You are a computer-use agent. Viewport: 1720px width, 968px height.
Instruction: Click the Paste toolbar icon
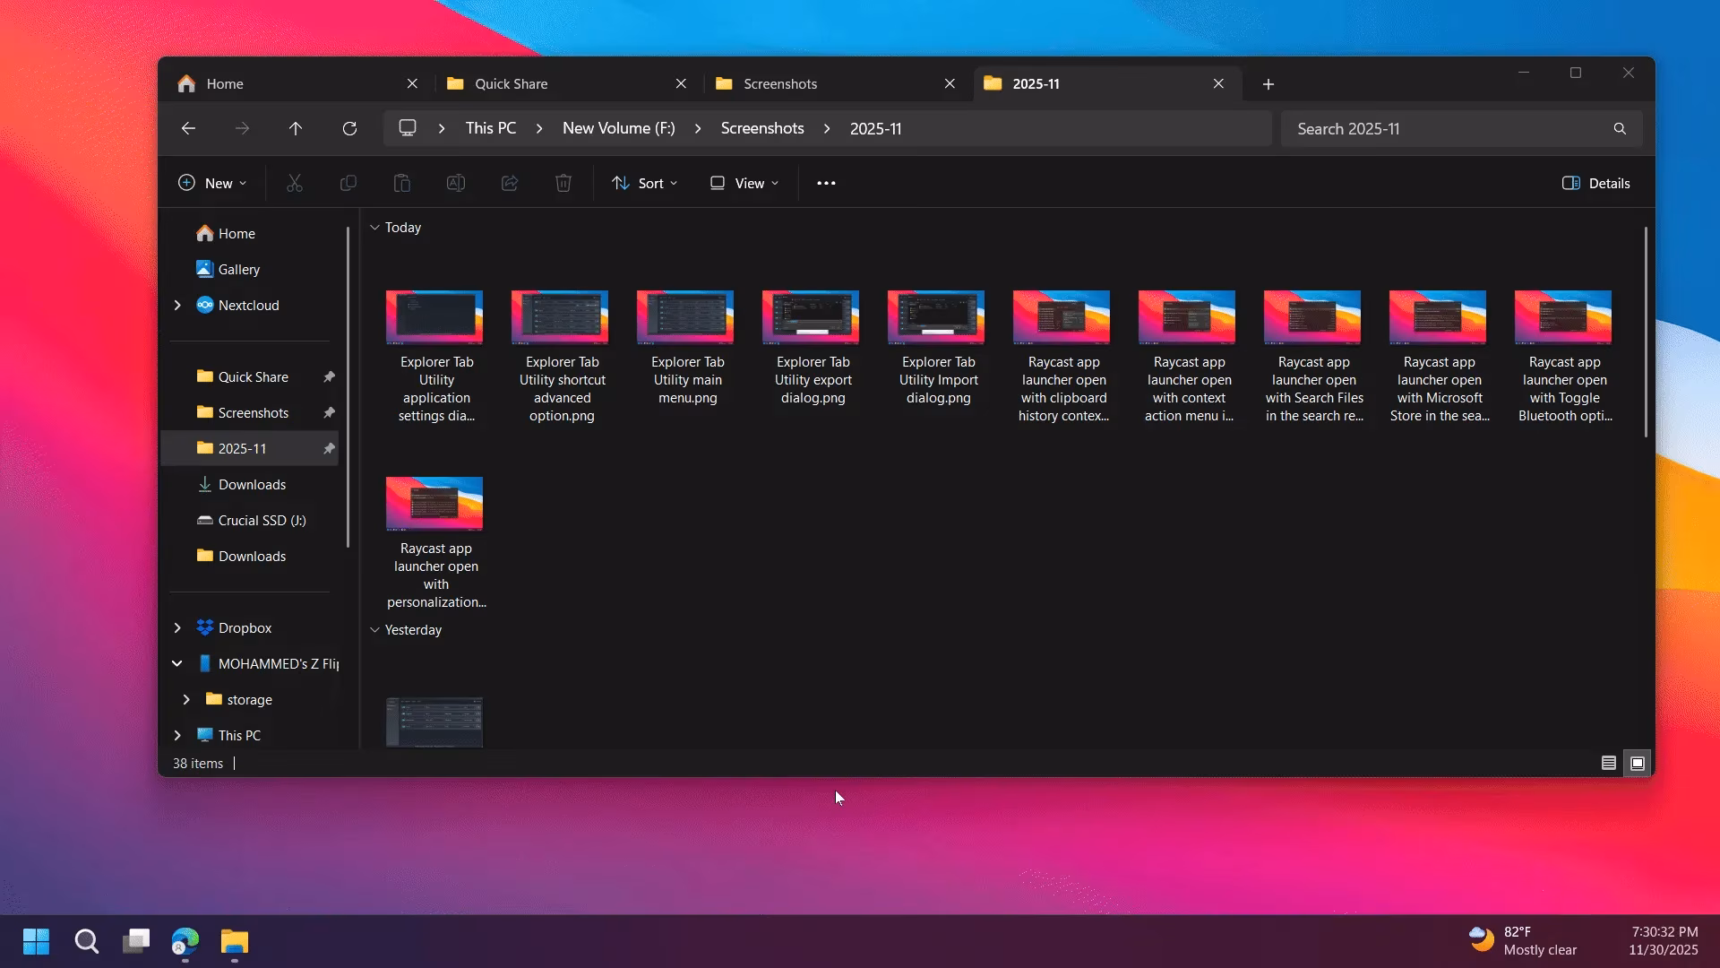click(402, 183)
